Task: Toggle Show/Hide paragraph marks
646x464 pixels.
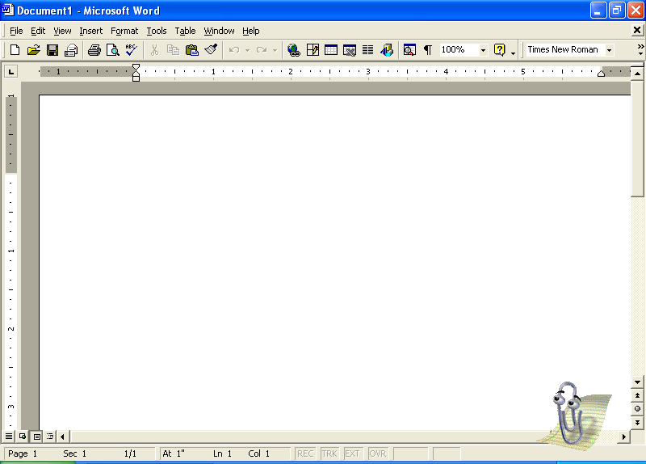Action: [x=428, y=50]
